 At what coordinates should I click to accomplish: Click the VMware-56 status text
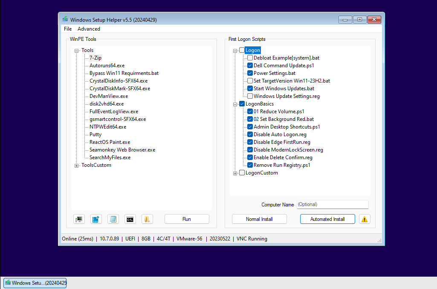(189, 239)
